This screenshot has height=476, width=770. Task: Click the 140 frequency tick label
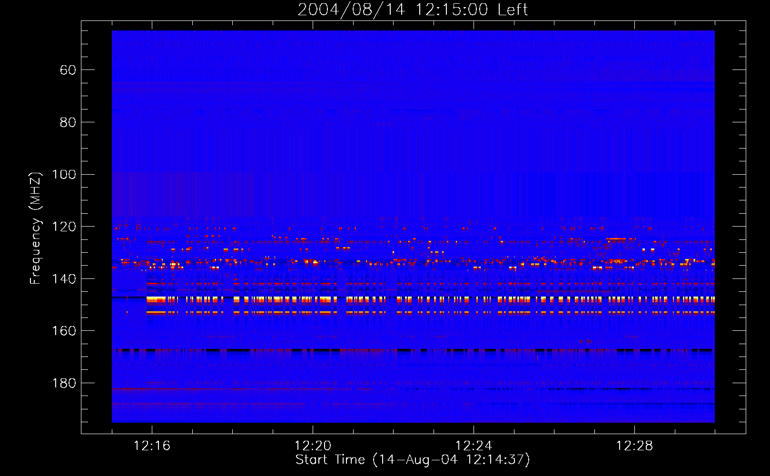pos(64,279)
